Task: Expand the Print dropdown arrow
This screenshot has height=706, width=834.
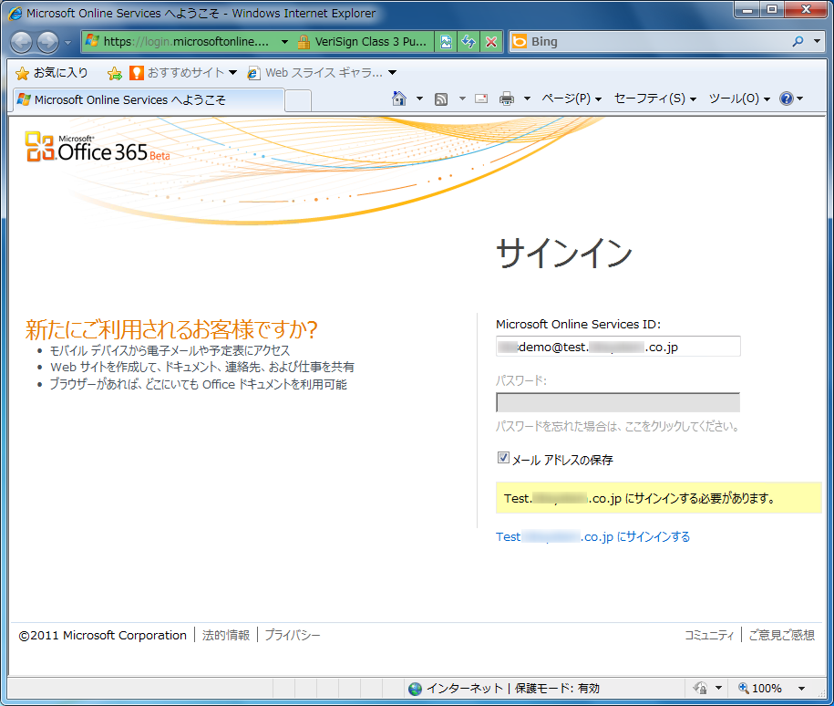Action: tap(527, 99)
